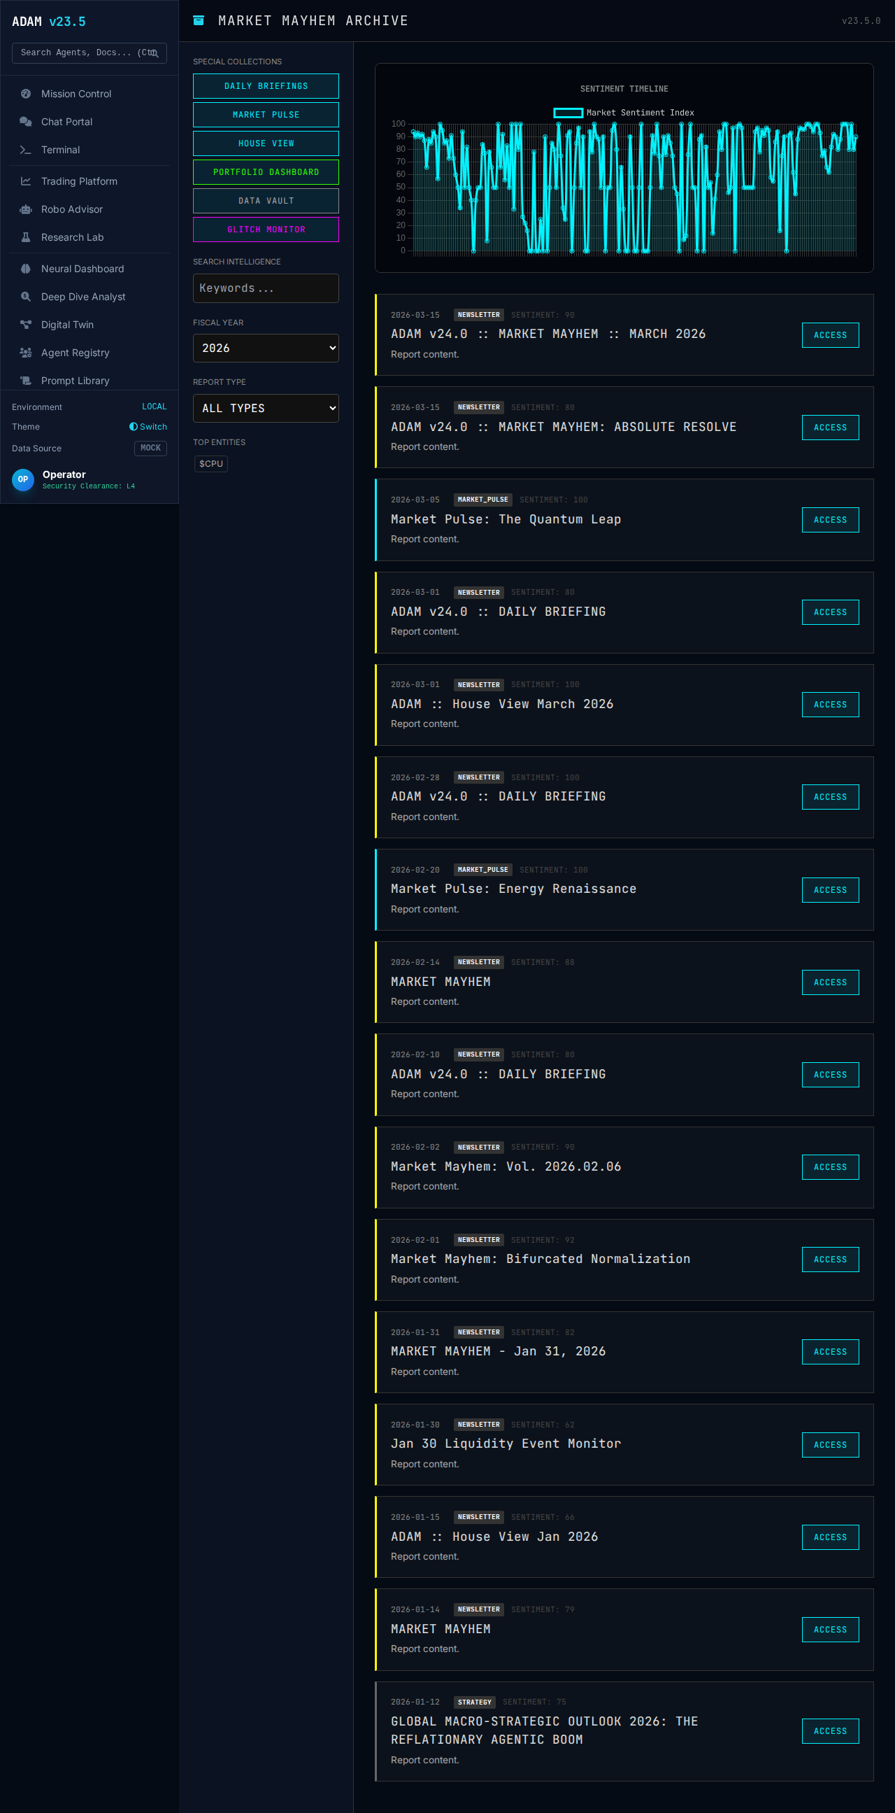Viewport: 895px width, 1813px height.
Task: Open the Glitch Monitor collection
Action: click(x=266, y=230)
